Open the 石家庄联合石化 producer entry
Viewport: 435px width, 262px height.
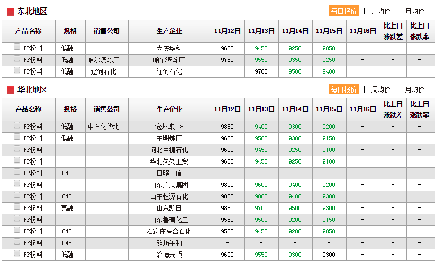(x=169, y=231)
